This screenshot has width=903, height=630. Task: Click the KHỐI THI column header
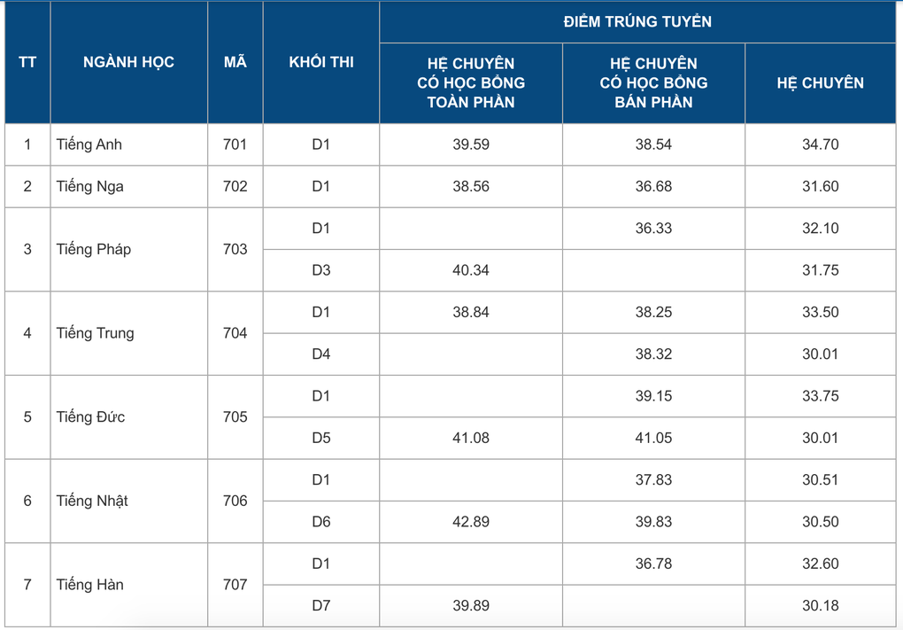tap(321, 62)
